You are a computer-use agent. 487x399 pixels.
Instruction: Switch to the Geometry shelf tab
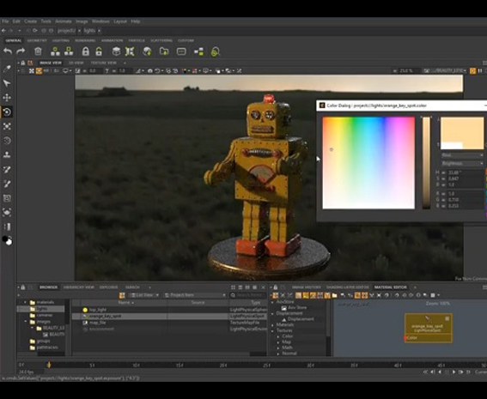coord(37,40)
